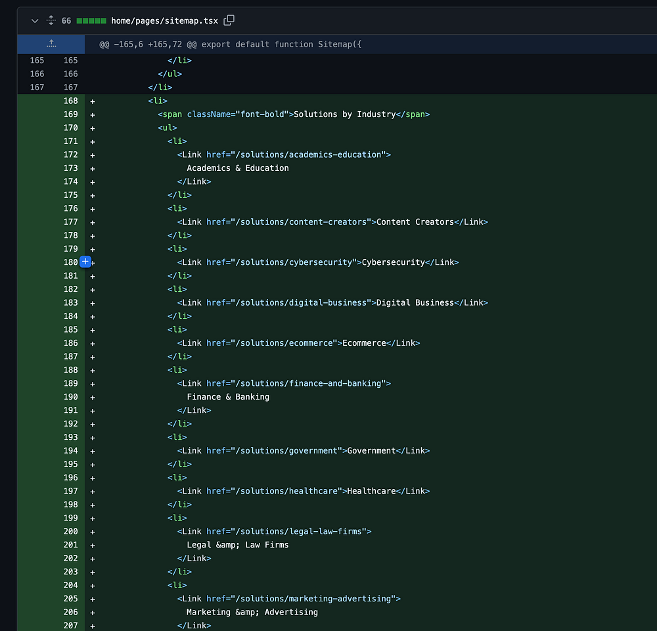Screen dimensions: 657x631
Task: Select line number 189 in the diff
Action: pos(70,384)
